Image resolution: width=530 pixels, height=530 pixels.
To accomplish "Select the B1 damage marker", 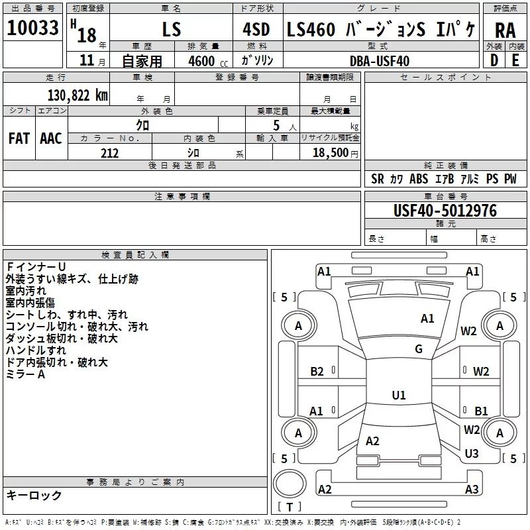I will click(481, 411).
